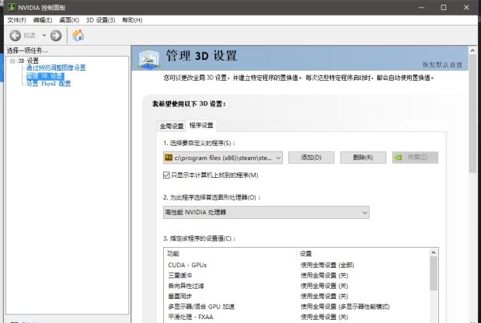Screen dimensions: 481x323
Task: Select 设置 PhysX 配置 in the tree
Action: (48, 83)
